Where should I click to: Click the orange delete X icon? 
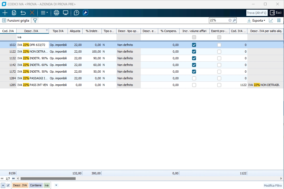(32, 13)
